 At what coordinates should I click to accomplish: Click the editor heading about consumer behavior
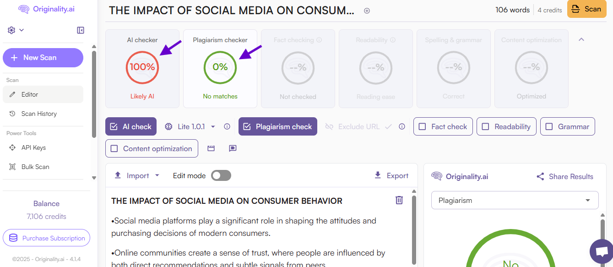[227, 201]
